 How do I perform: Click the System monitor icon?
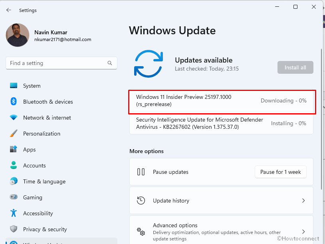click(14, 85)
